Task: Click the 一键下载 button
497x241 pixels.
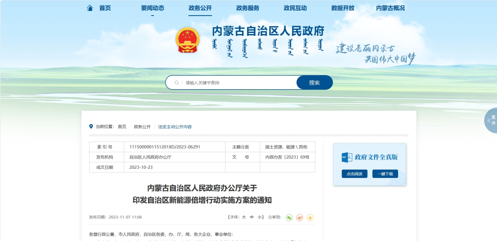Action: click(385, 174)
